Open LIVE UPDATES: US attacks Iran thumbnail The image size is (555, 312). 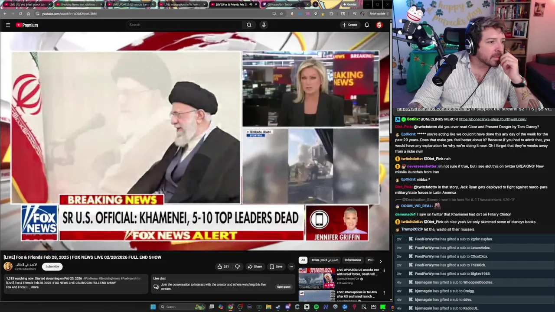pyautogui.click(x=317, y=277)
